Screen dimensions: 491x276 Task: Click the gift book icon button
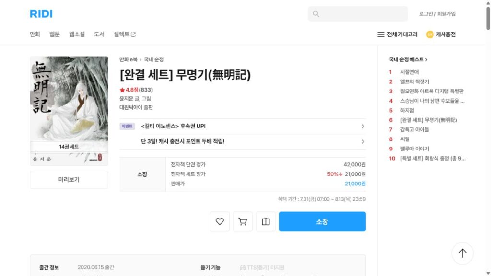point(266,221)
